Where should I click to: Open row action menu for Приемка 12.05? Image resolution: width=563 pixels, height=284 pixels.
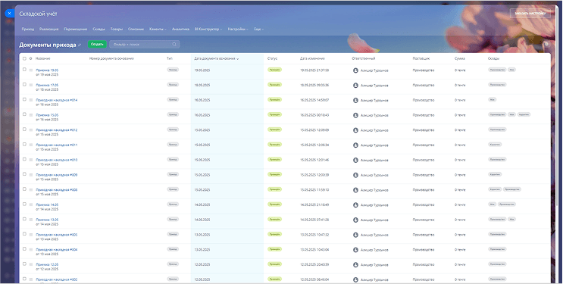31,264
